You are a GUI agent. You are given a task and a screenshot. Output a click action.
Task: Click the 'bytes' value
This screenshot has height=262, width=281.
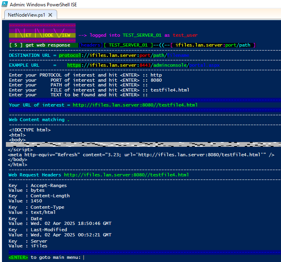[38, 190]
